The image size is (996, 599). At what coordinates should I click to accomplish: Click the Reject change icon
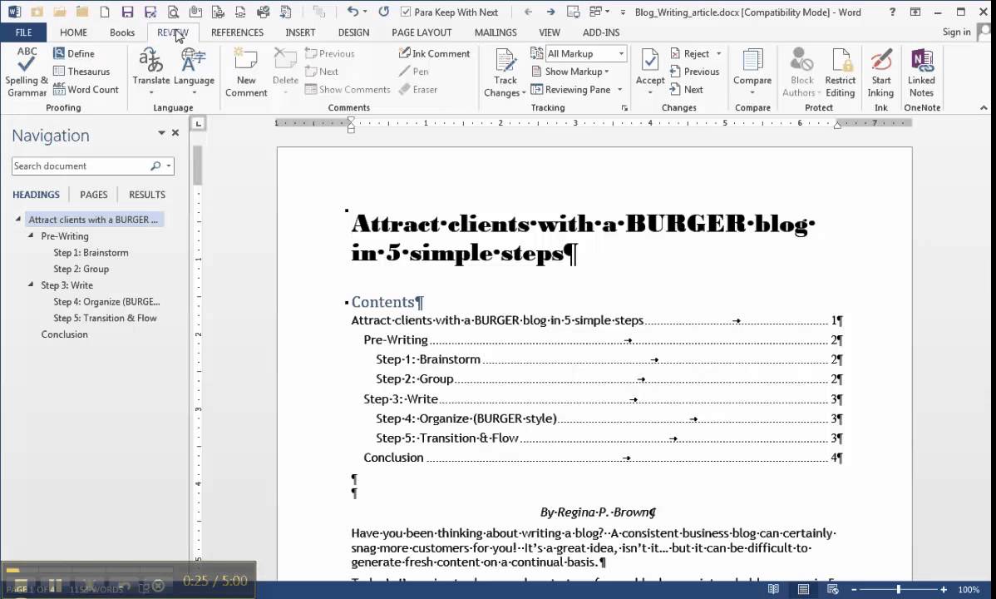point(690,53)
